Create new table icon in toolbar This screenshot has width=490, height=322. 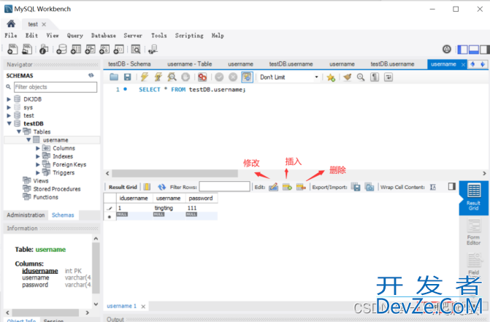tap(76, 50)
